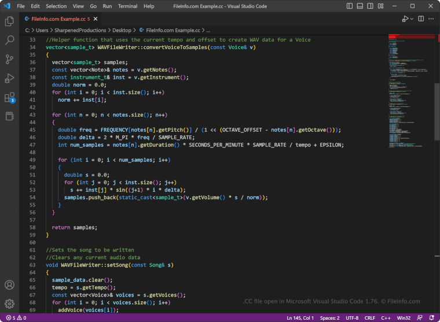Open the Run menu
The height and width of the screenshot is (322, 440).
(x=107, y=6)
